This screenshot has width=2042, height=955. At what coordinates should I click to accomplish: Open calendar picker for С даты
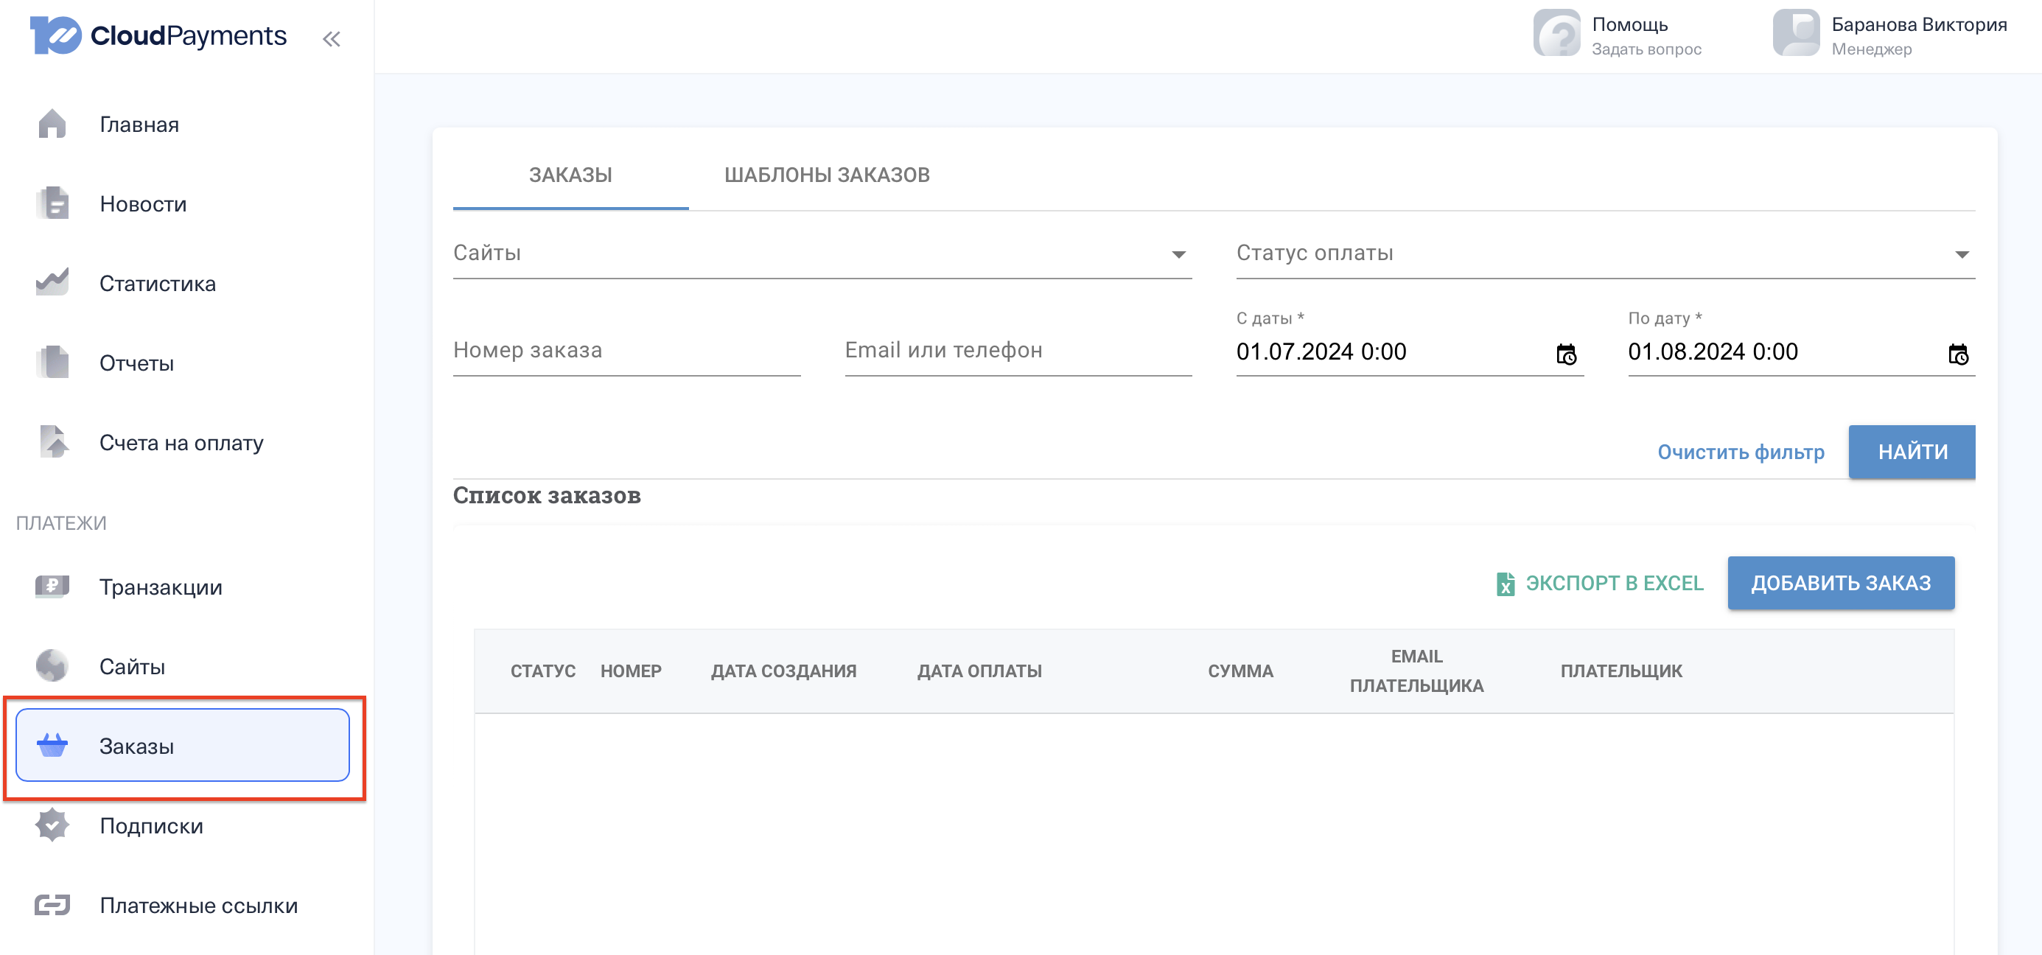pyautogui.click(x=1567, y=354)
